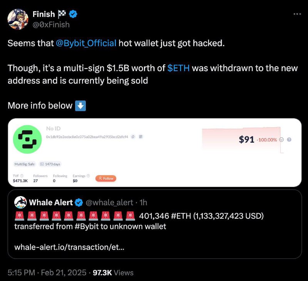The image size is (308, 281).
Task: Click the Earnings info icon
Action: (x=88, y=176)
